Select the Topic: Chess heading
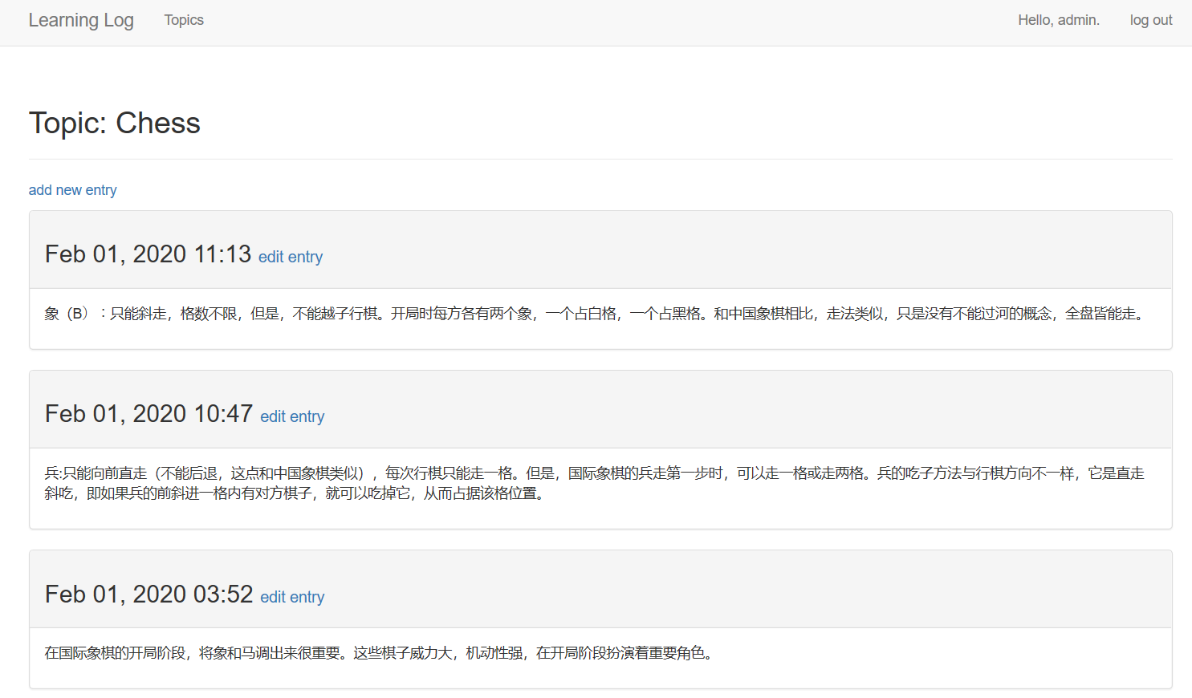Viewport: 1192px width, 698px height. point(114,123)
